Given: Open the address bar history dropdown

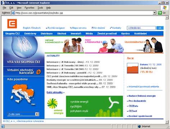Looking at the screenshot, I should tap(155, 13).
